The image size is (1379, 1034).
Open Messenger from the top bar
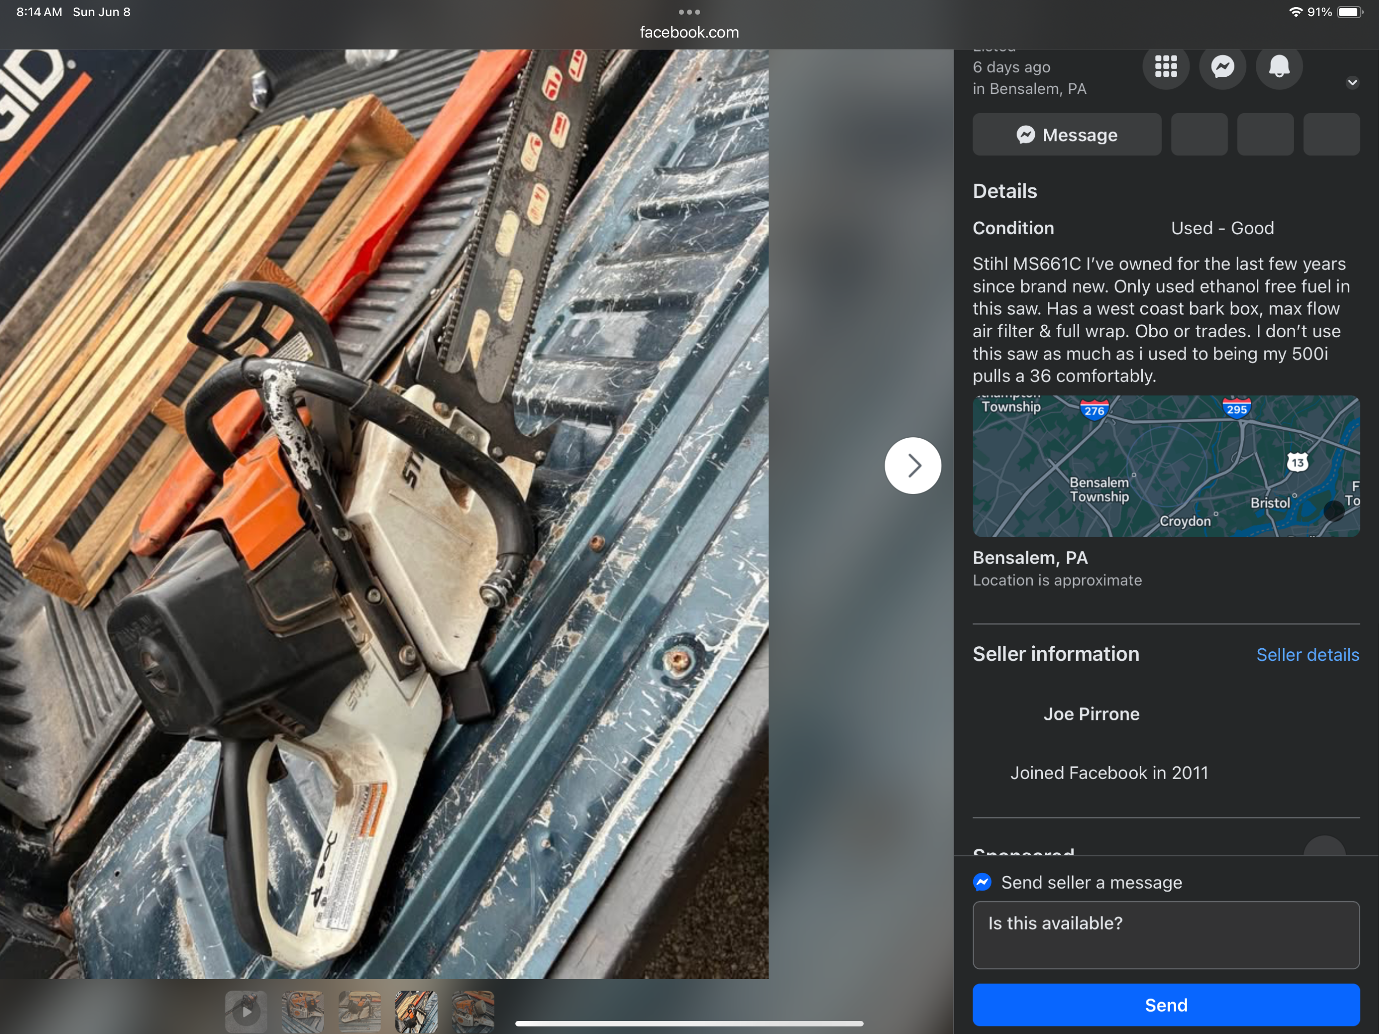point(1223,66)
